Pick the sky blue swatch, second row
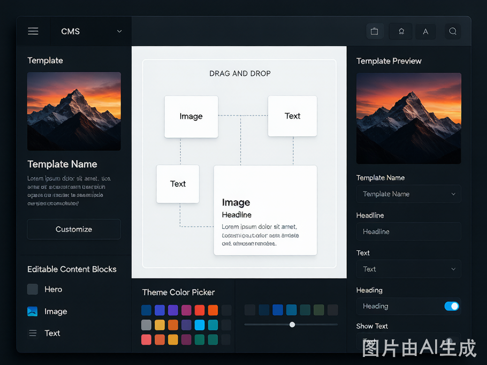This screenshot has height=365, width=487. (200, 325)
